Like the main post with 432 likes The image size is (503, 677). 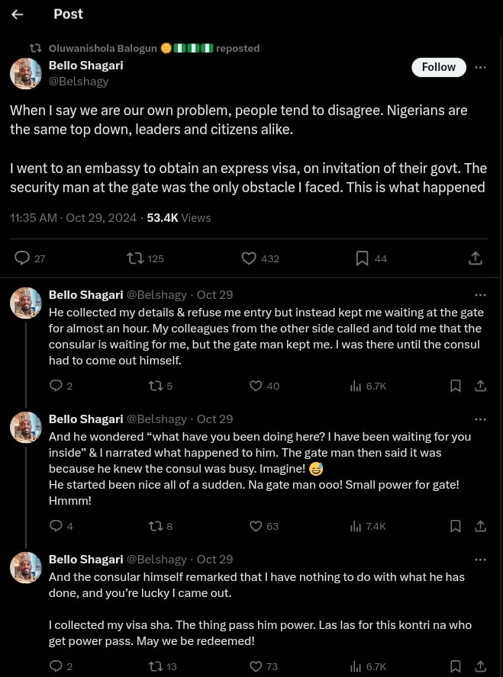click(x=249, y=258)
